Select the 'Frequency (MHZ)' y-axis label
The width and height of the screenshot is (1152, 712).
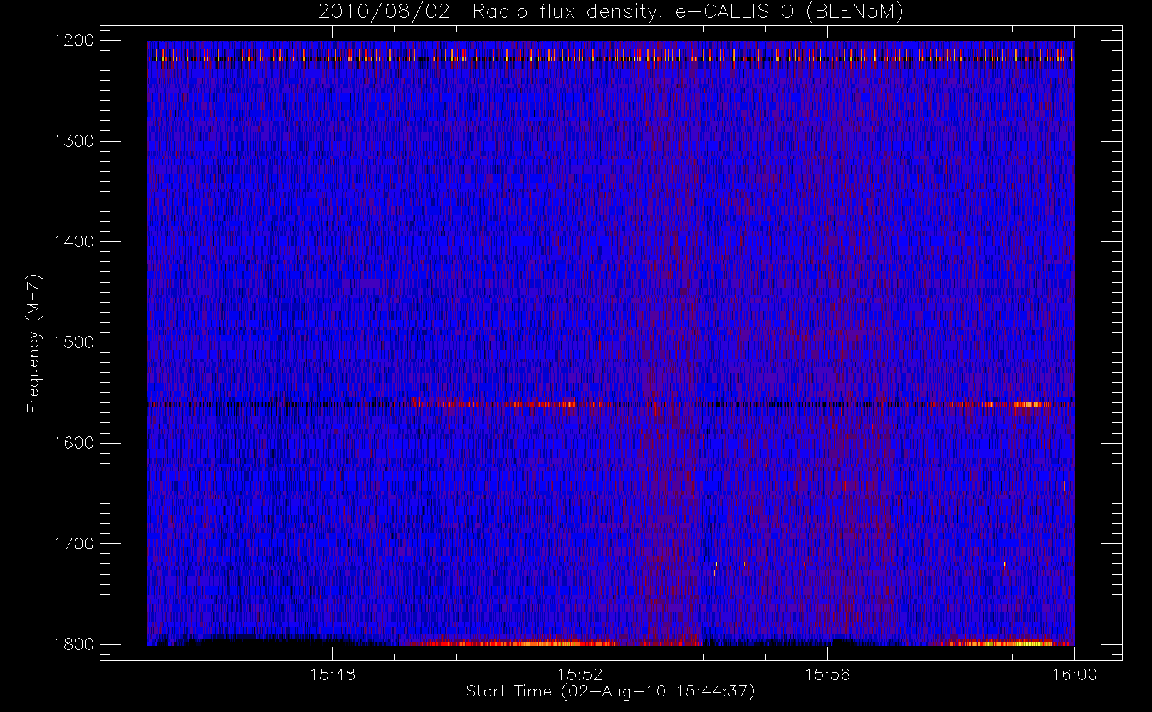33,343
